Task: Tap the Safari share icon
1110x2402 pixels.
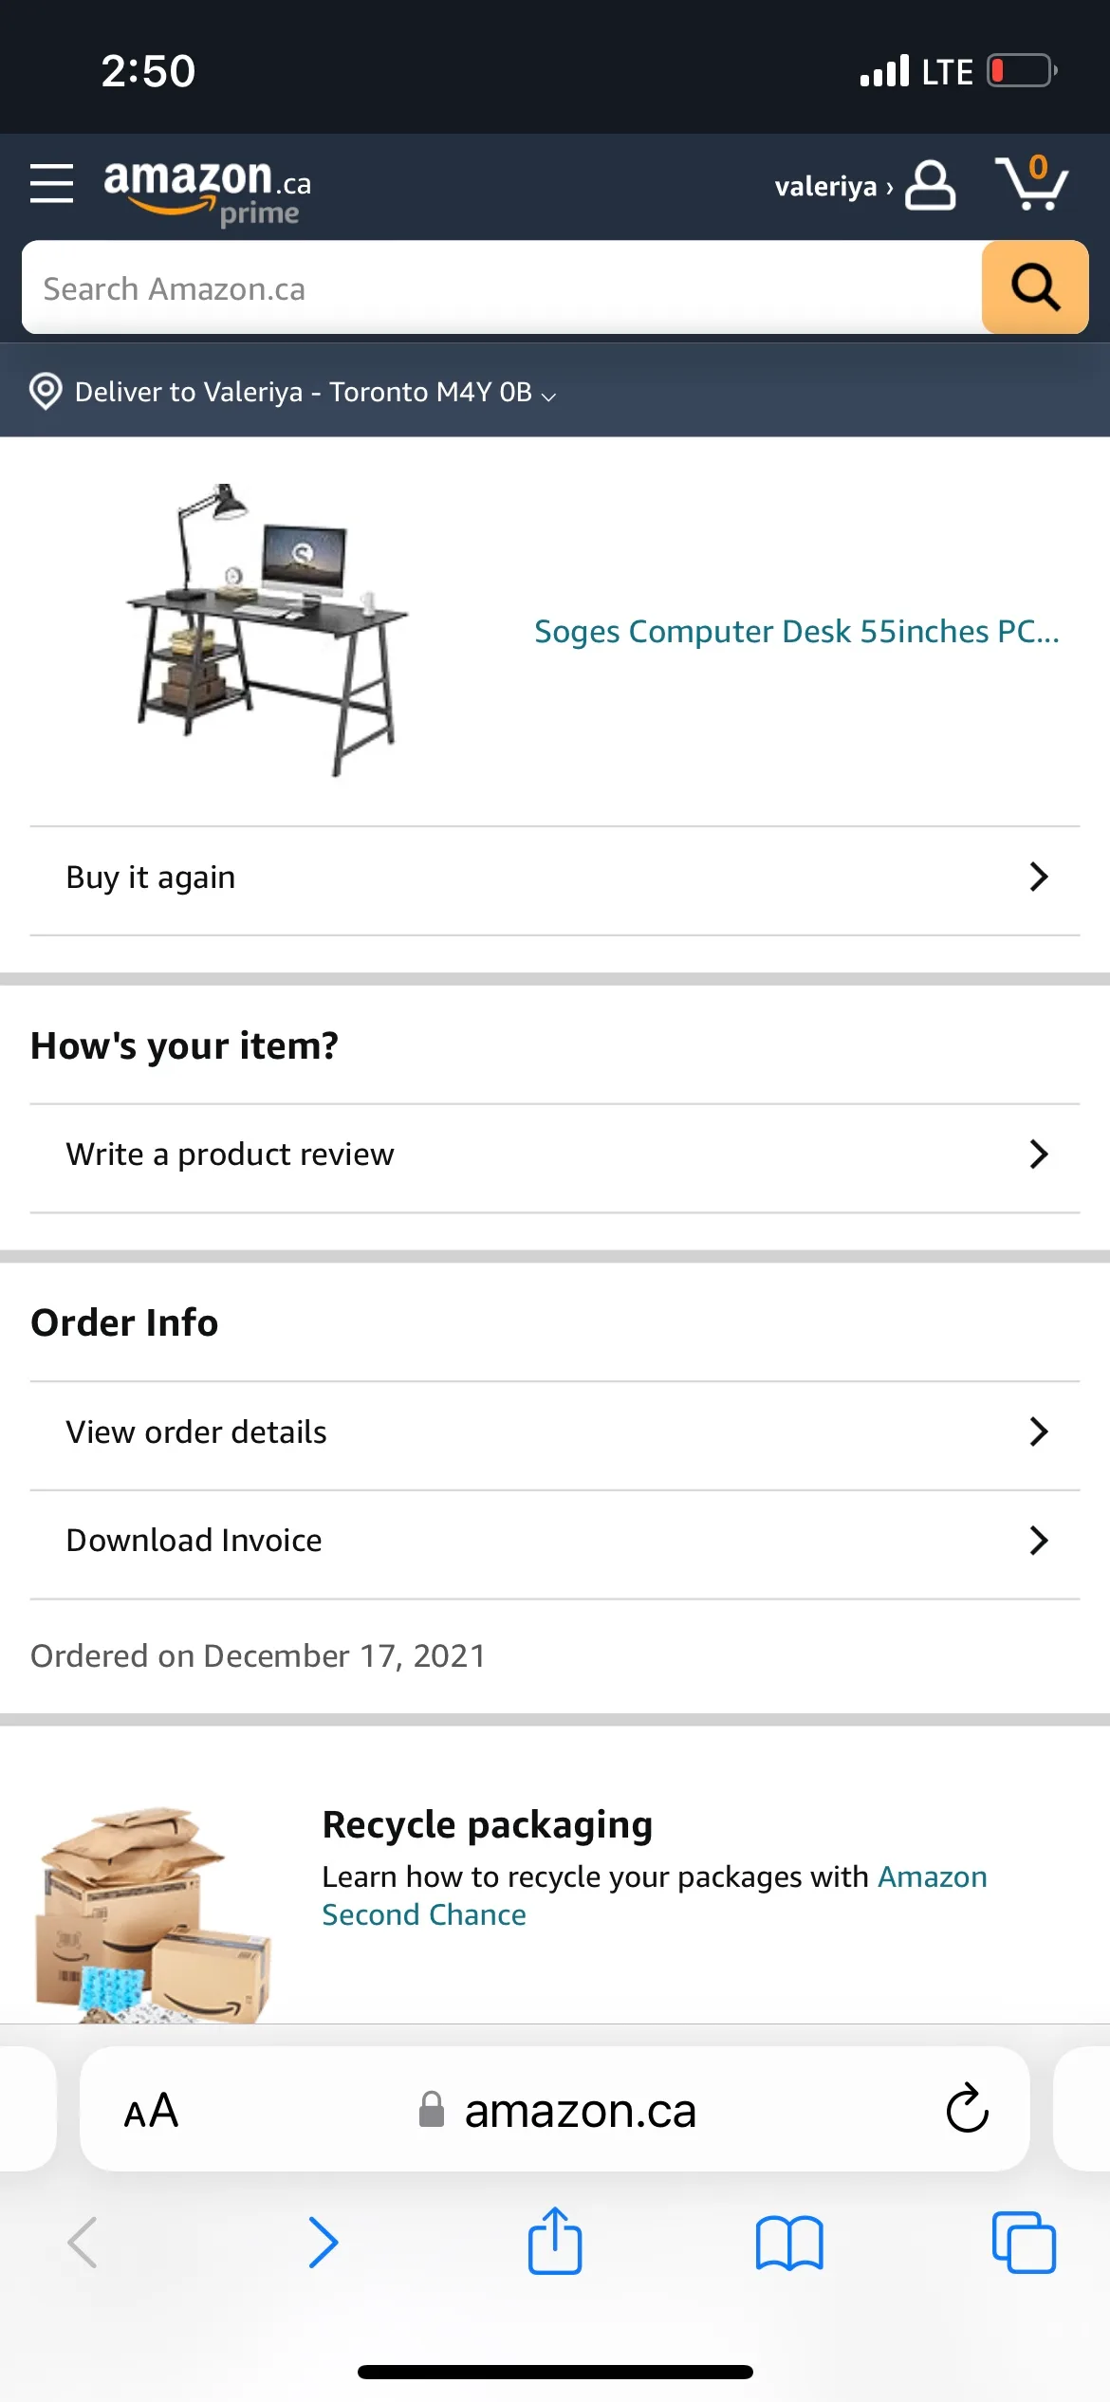Action: (x=555, y=2243)
